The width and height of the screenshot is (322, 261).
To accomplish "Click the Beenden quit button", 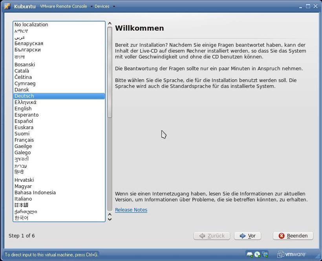I will (x=293, y=236).
